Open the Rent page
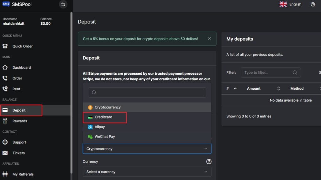This screenshot has height=180, width=321. pos(16,89)
